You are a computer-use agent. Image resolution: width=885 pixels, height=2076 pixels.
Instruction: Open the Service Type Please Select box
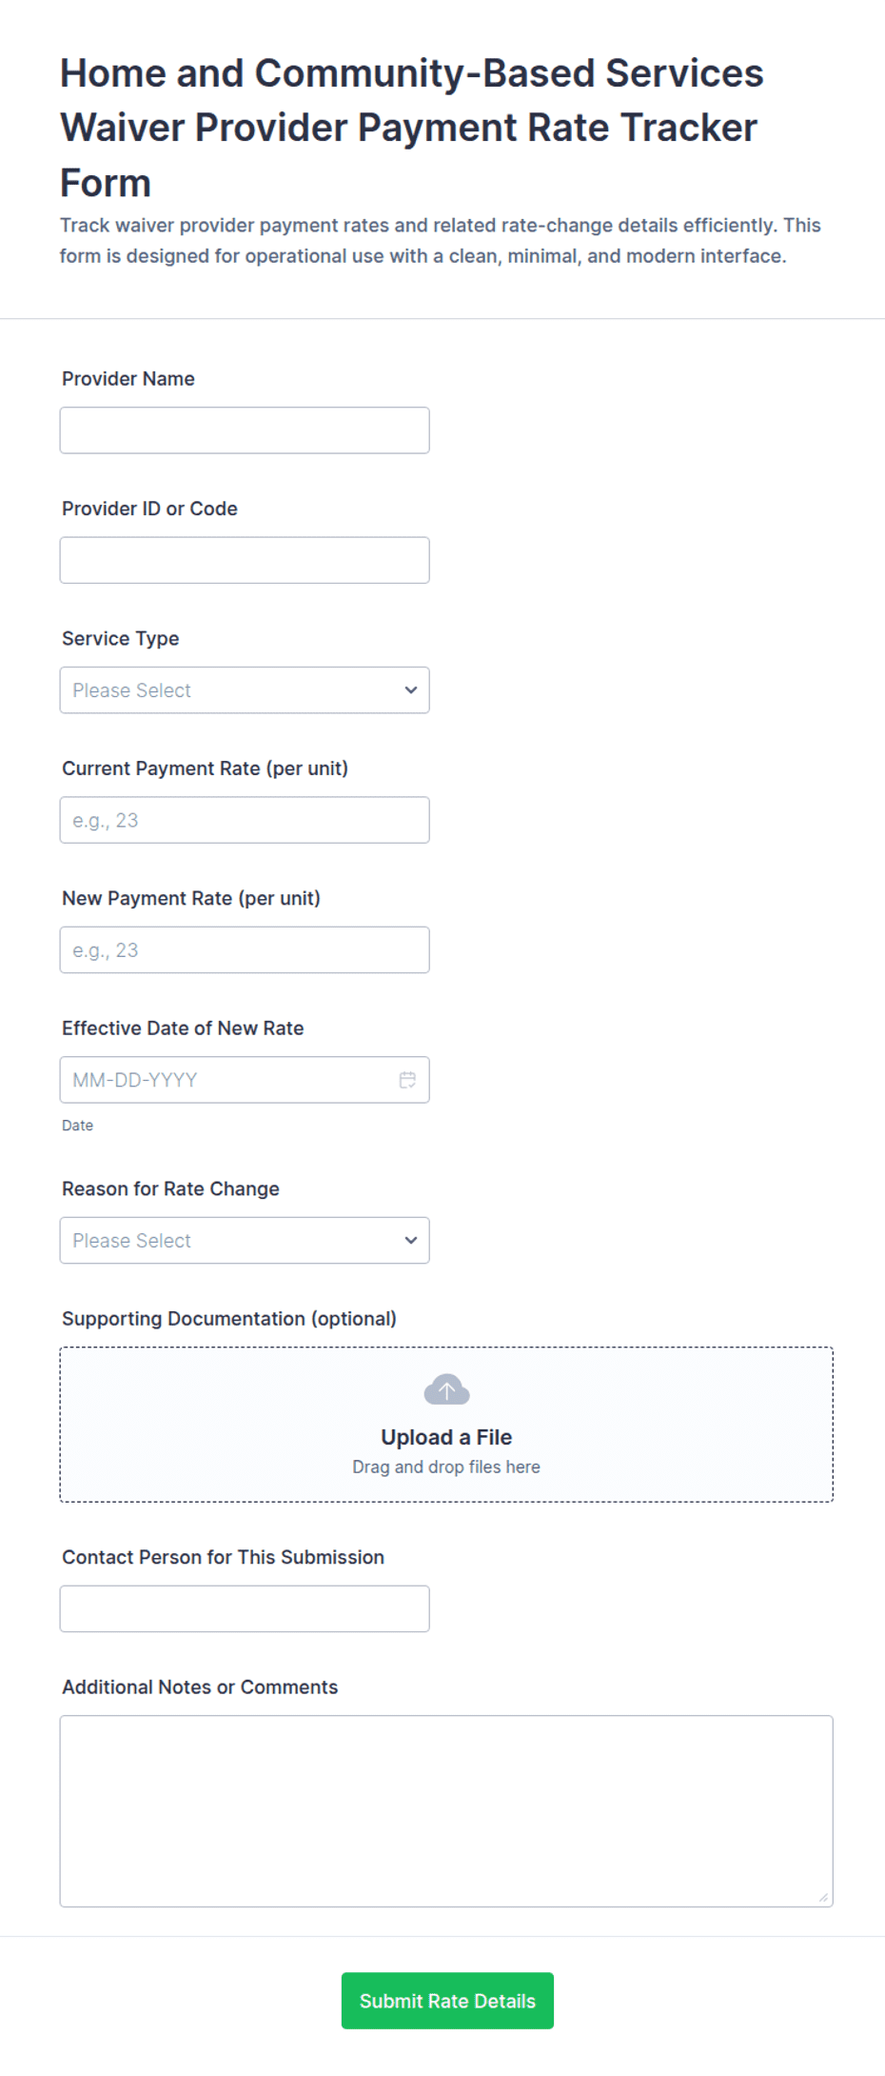coord(245,690)
